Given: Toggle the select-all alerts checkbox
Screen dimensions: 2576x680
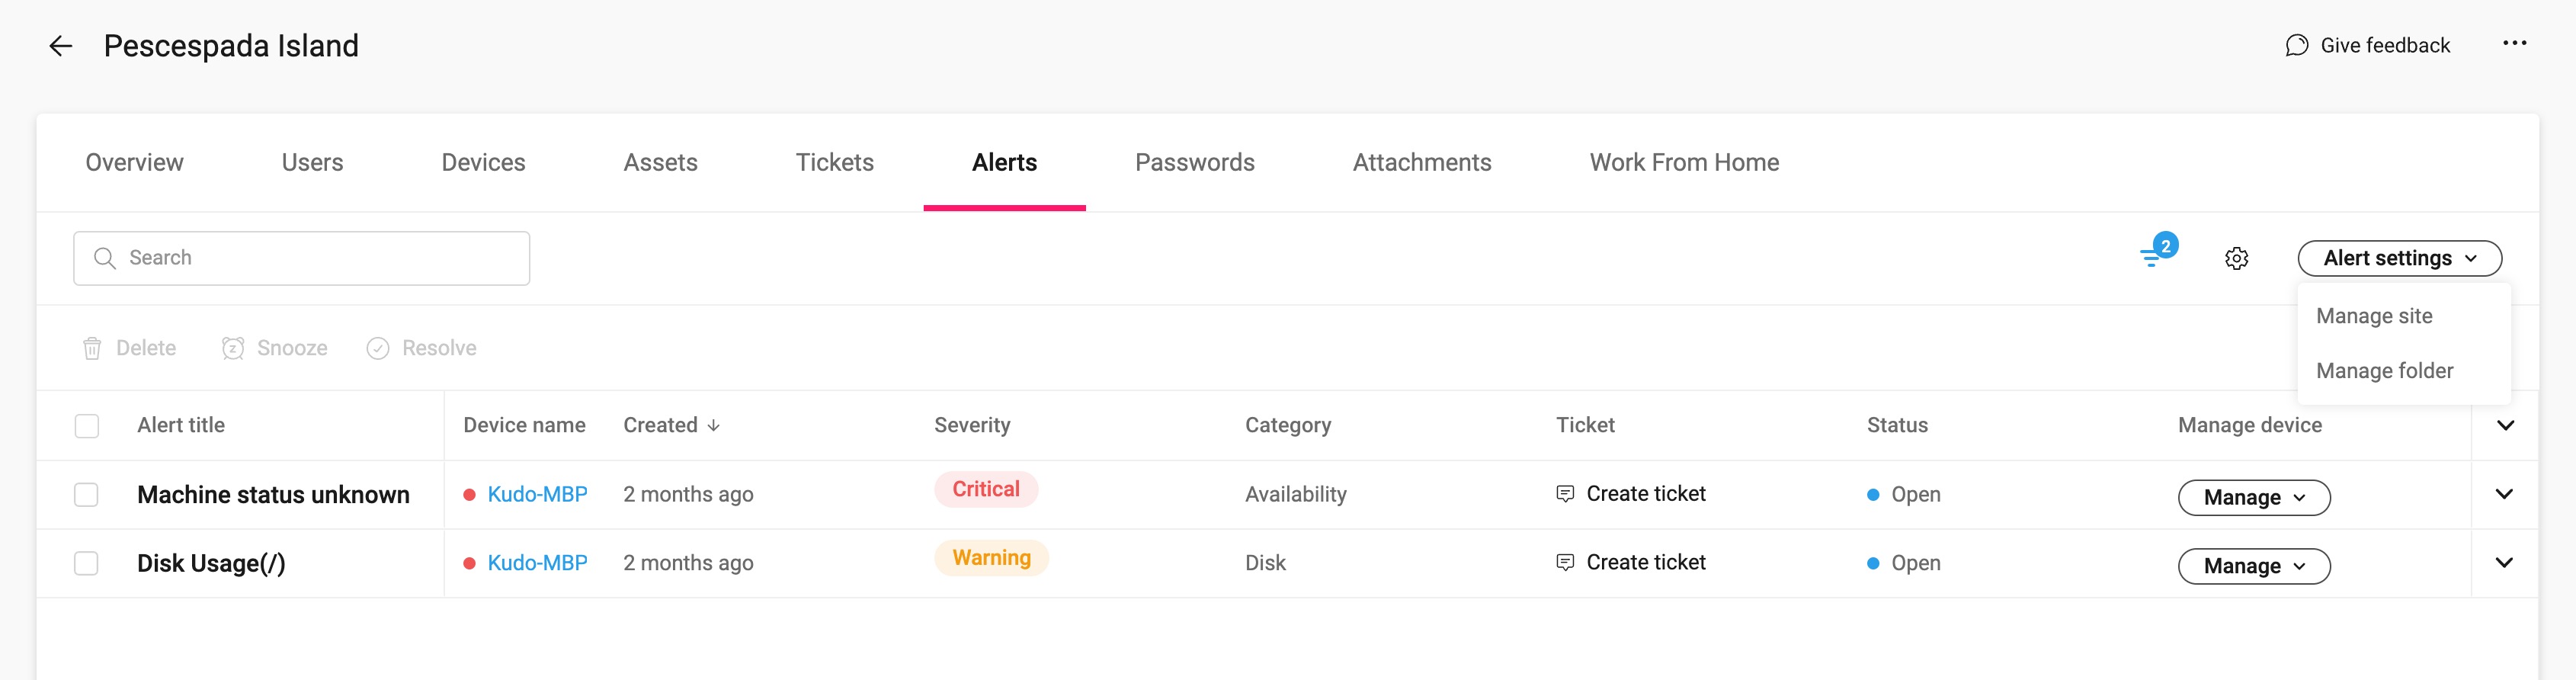Looking at the screenshot, I should point(87,426).
